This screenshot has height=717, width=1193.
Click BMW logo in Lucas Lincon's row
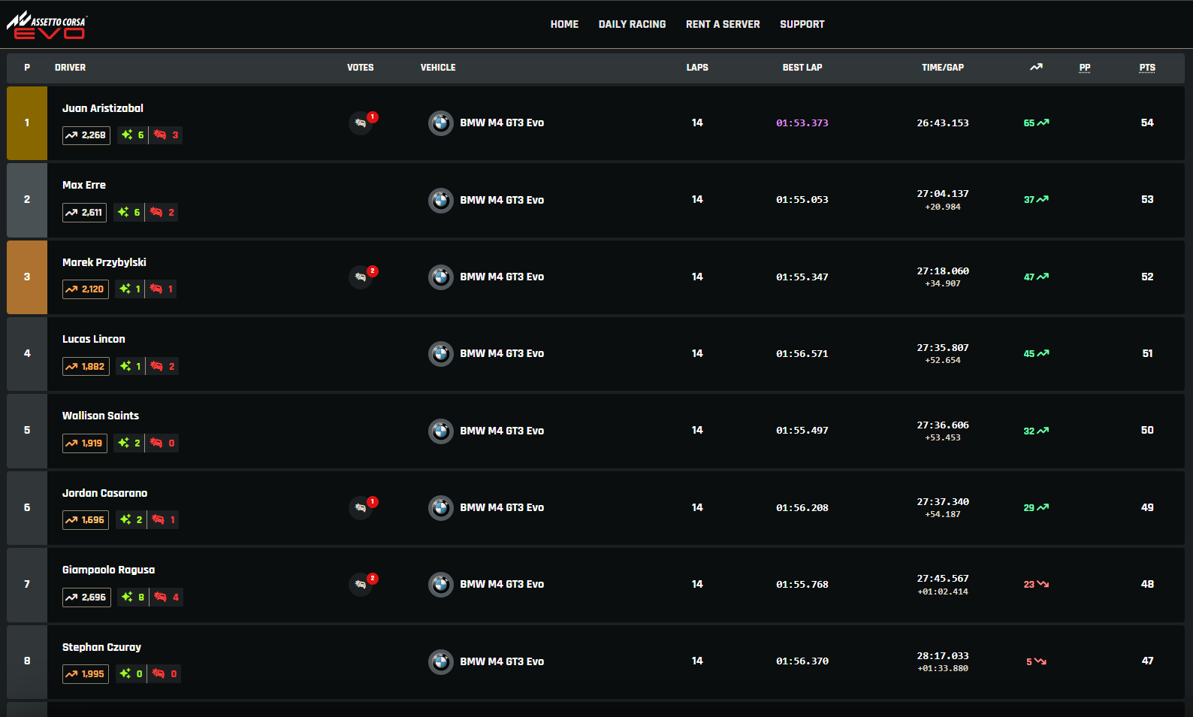tap(441, 353)
